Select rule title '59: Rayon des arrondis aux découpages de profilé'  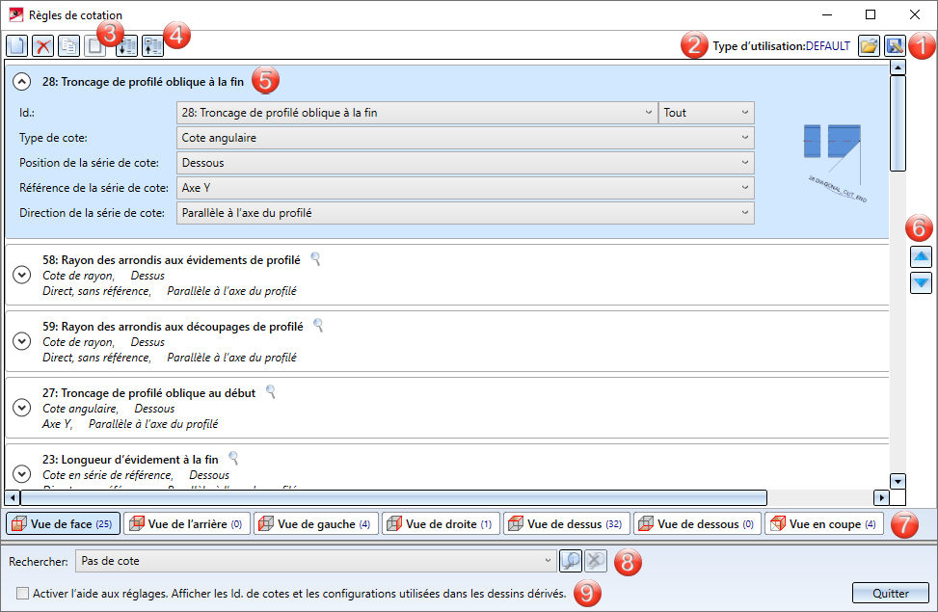tap(173, 326)
